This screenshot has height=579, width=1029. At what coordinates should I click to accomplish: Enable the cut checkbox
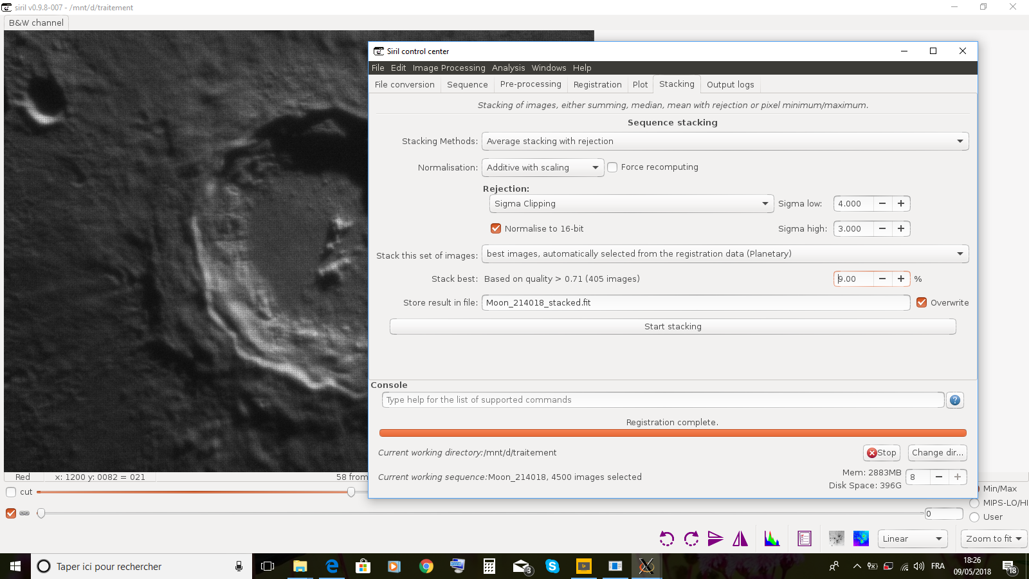(11, 492)
